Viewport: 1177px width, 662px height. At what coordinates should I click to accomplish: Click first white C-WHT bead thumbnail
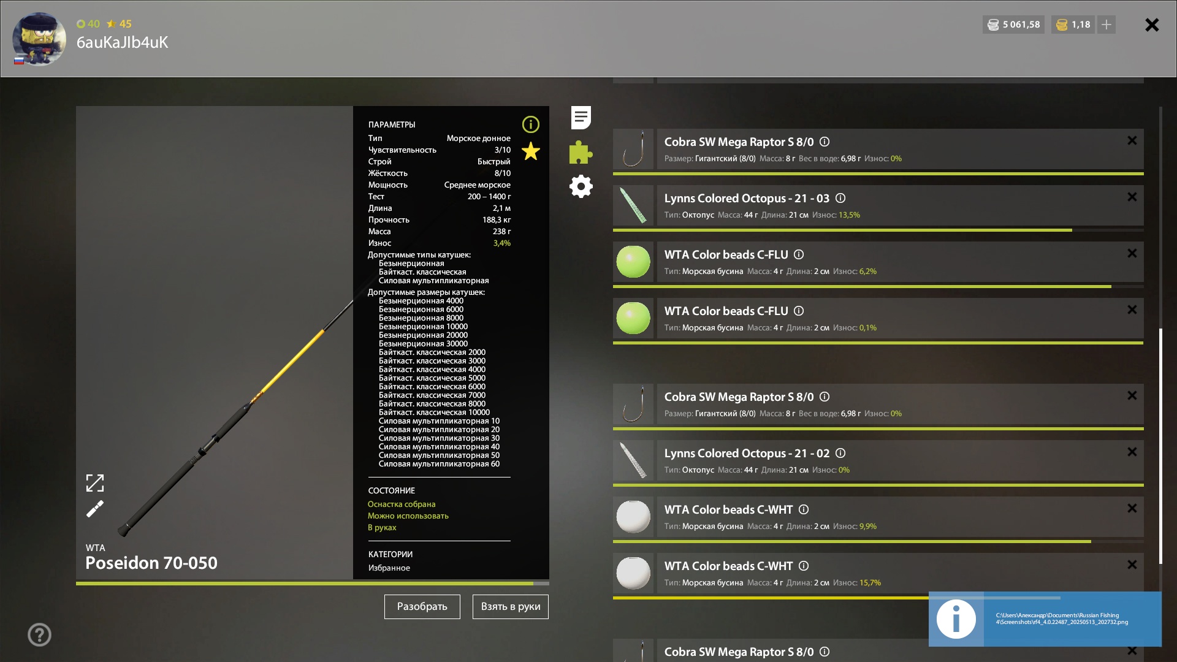pos(633,517)
